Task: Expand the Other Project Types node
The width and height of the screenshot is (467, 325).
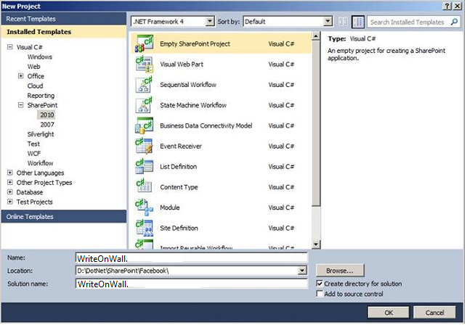Action: (10, 182)
